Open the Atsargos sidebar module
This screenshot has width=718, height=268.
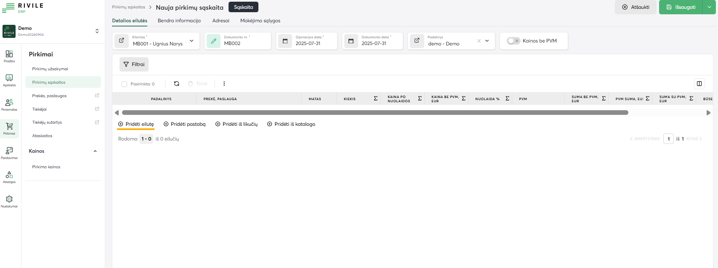point(9,177)
